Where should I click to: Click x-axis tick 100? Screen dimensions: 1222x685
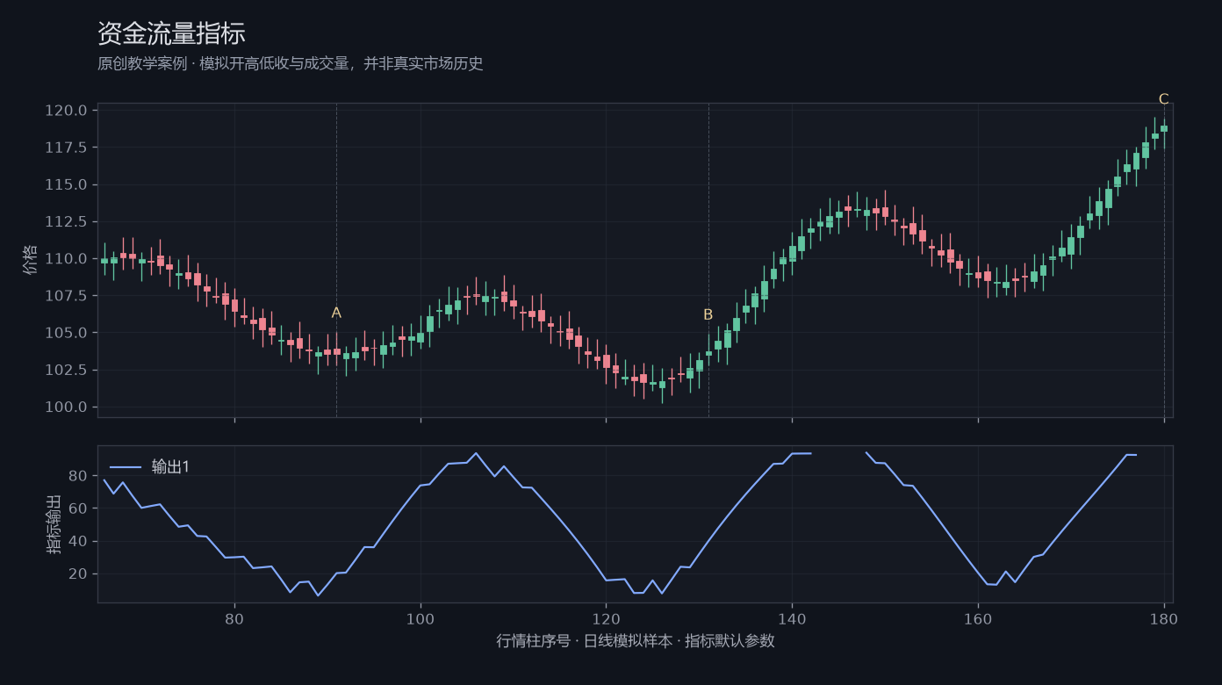pyautogui.click(x=421, y=618)
